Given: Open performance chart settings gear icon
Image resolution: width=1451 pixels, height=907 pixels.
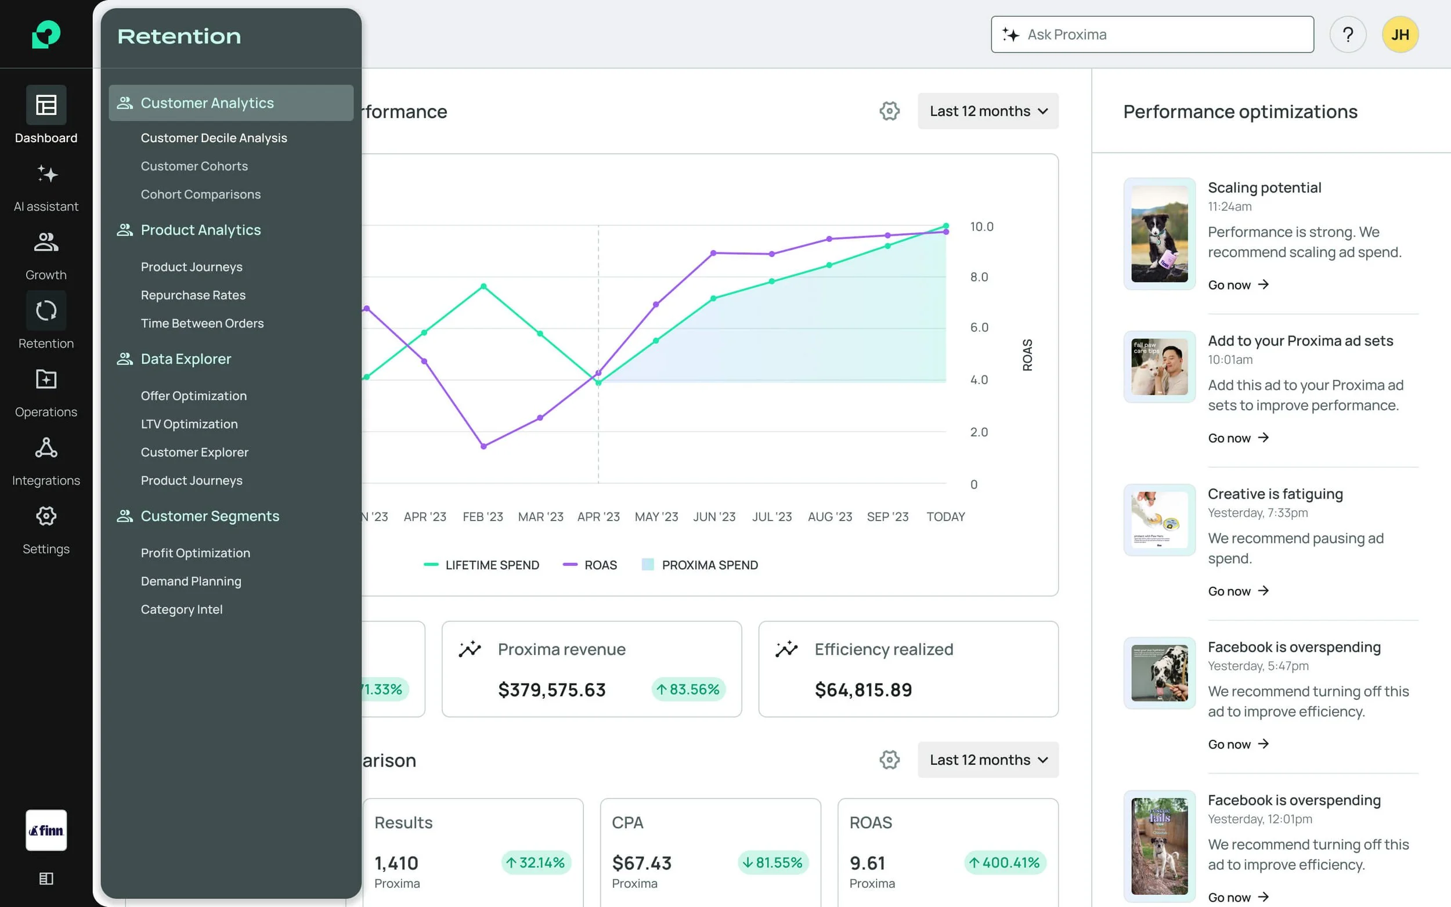Looking at the screenshot, I should point(889,111).
